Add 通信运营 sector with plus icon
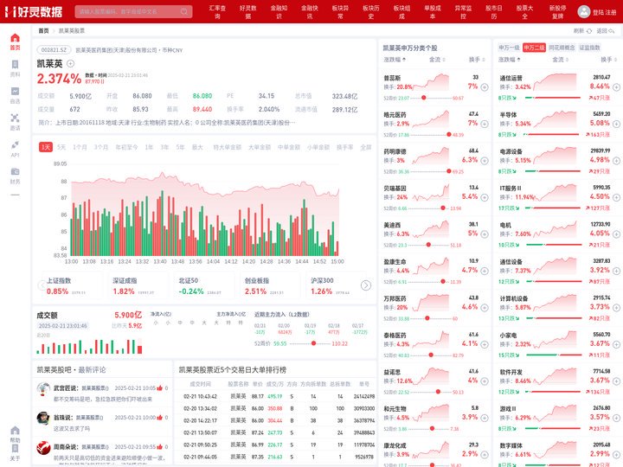Image resolution: width=623 pixels, height=467 pixels. coord(616,87)
